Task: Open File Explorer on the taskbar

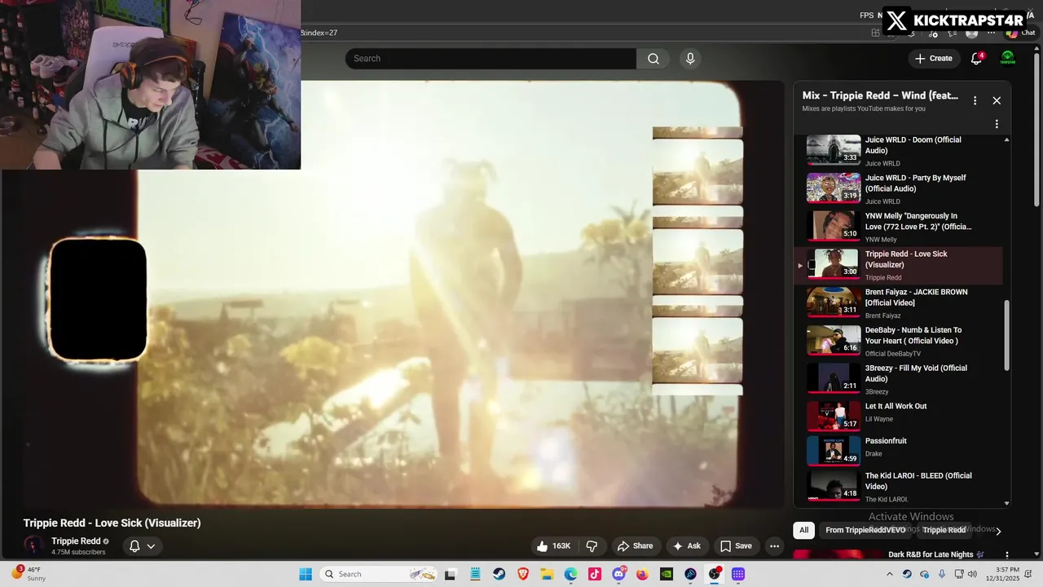Action: (x=547, y=574)
